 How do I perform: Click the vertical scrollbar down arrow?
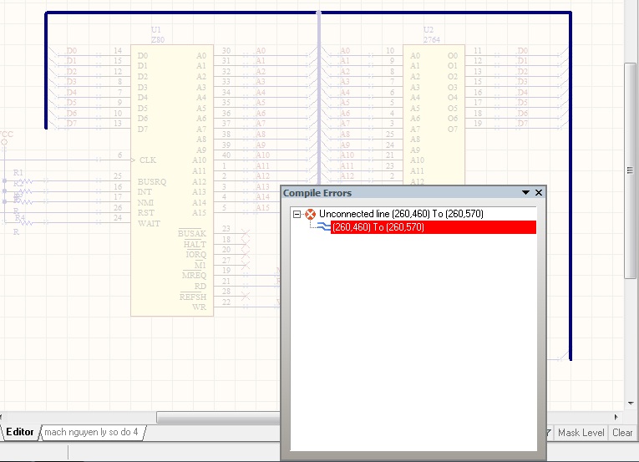[x=631, y=404]
